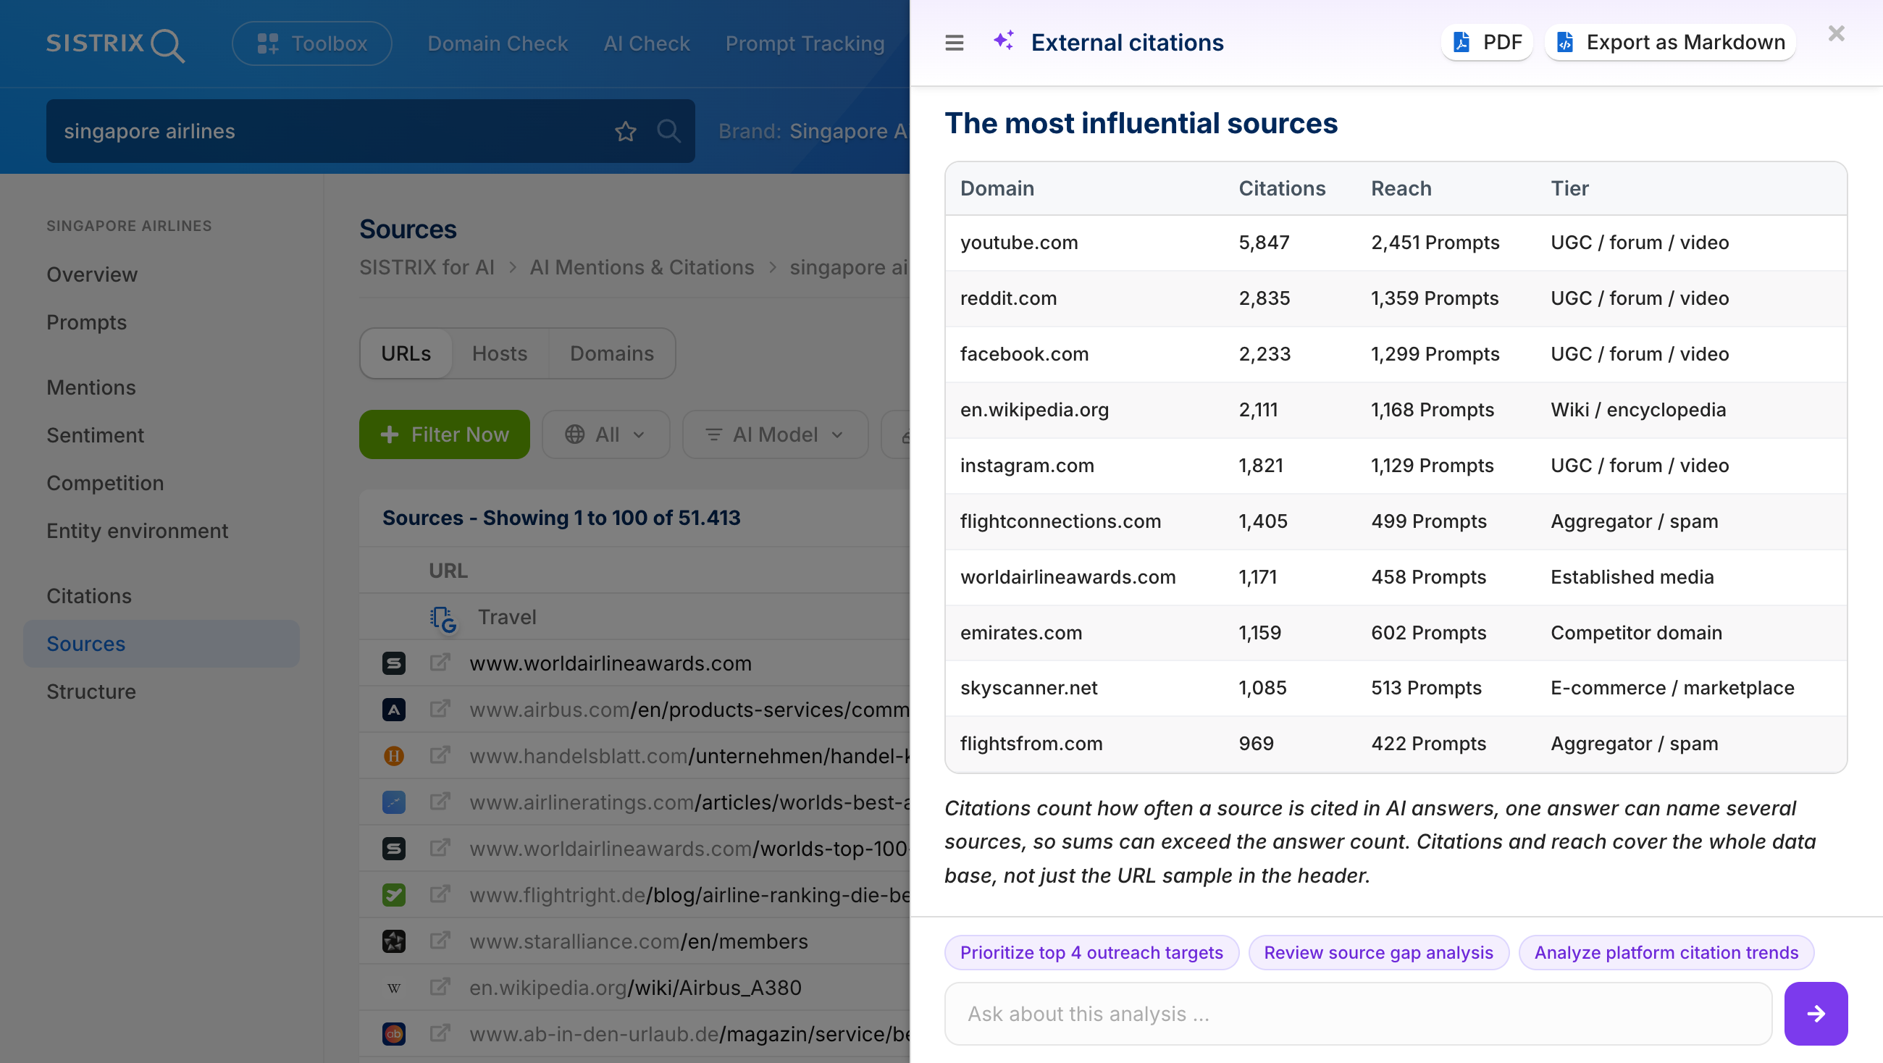The height and width of the screenshot is (1063, 1883).
Task: Open Competition in the sidebar
Action: (105, 483)
